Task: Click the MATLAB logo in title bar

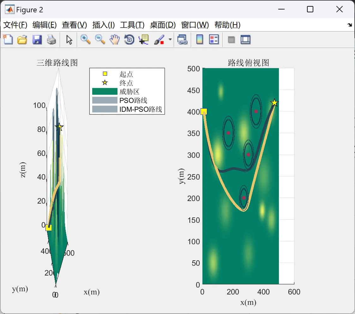Action: point(9,9)
